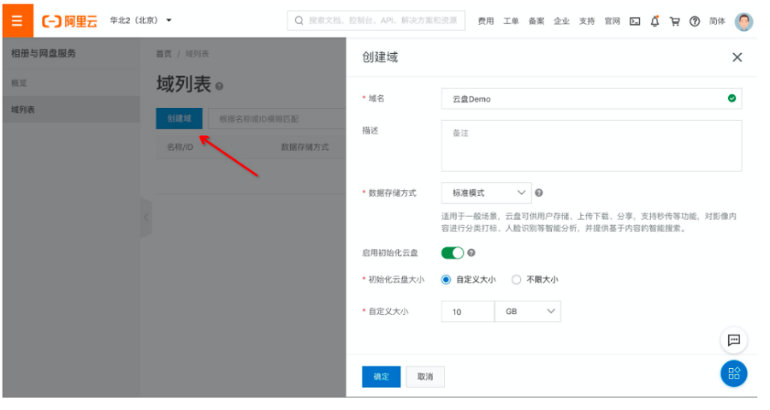Open the chat feedback floating icon

point(733,340)
